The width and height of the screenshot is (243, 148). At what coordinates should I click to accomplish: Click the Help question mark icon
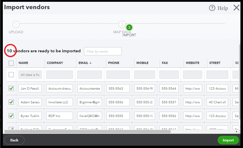[x=212, y=8]
